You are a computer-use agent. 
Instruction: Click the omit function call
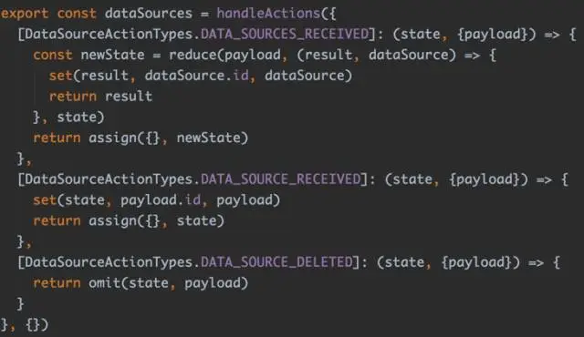104,283
